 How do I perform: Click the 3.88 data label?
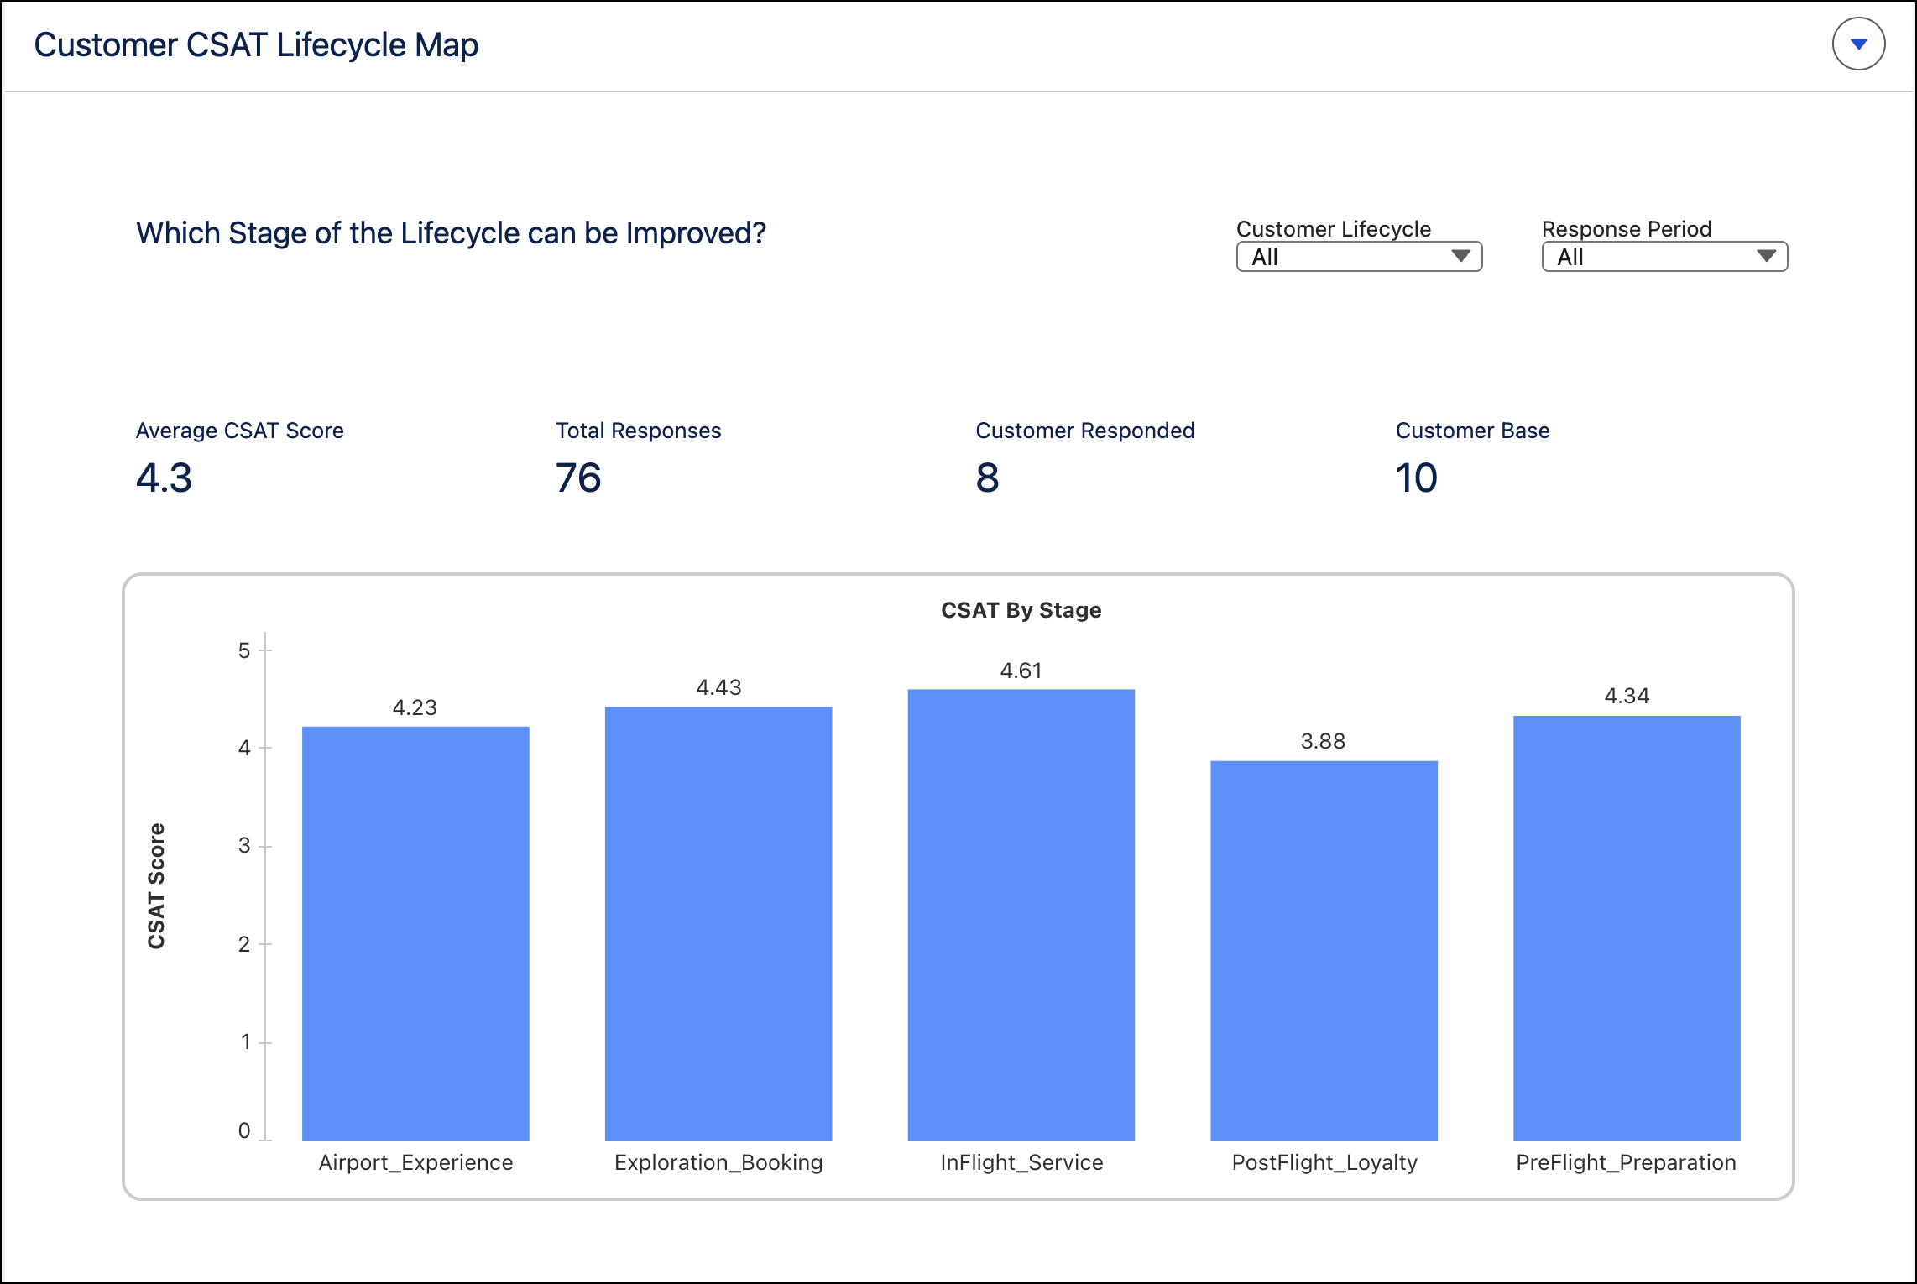[1323, 741]
